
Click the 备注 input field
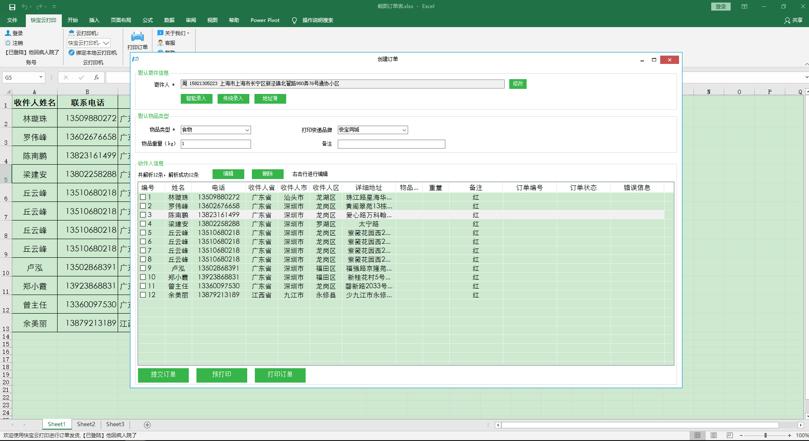tap(392, 144)
